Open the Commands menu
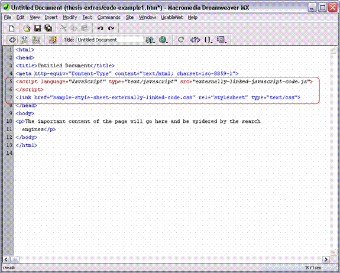Image resolution: width=340 pixels, height=273 pixels. point(109,18)
